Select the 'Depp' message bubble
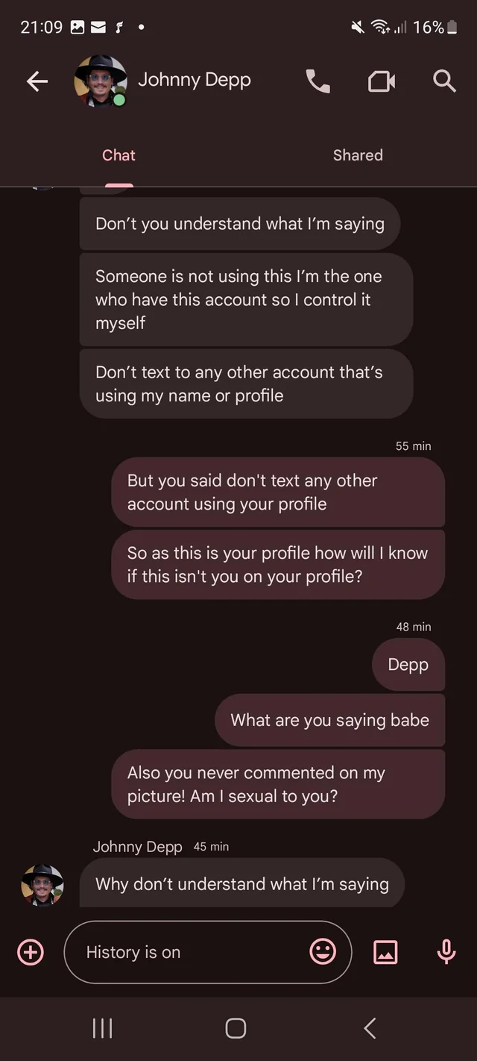Image resolution: width=477 pixels, height=1061 pixels. pos(408,664)
